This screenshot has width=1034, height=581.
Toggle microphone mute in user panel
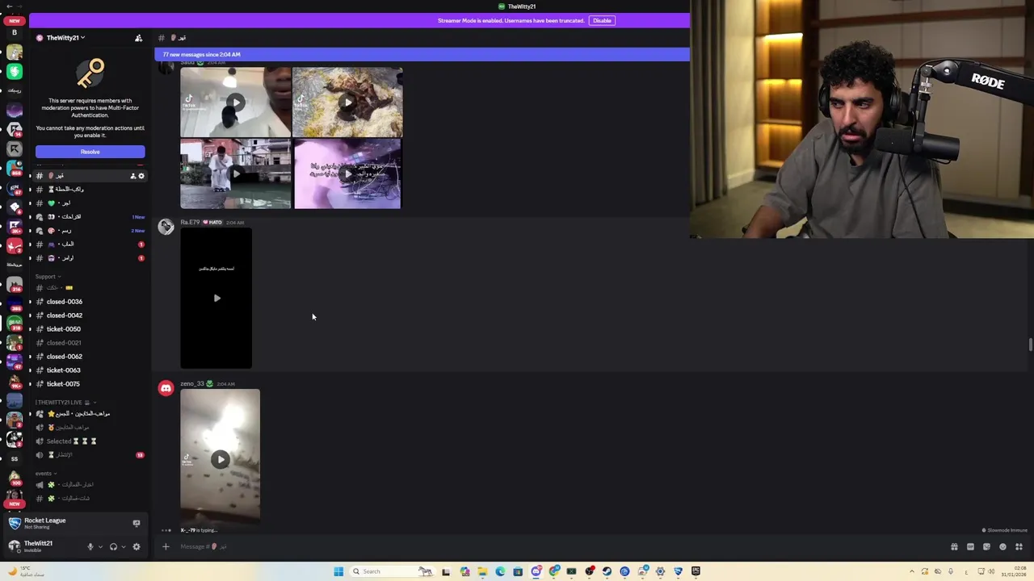90,547
